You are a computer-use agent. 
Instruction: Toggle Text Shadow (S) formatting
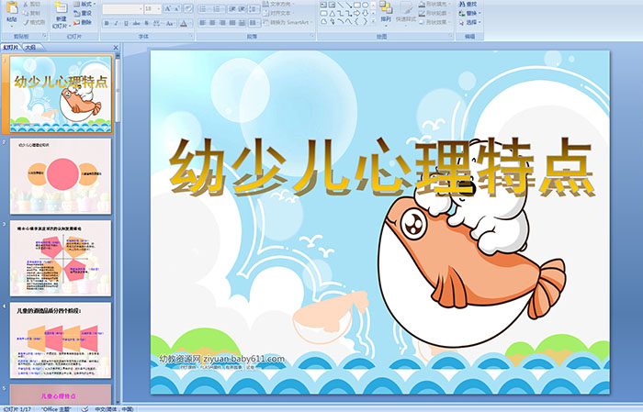146,23
